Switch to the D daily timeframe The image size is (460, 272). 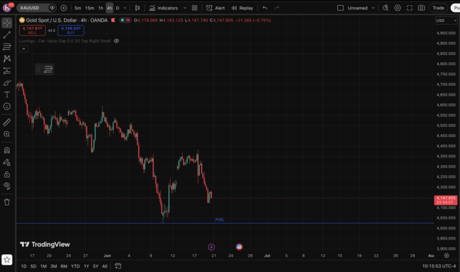click(118, 8)
